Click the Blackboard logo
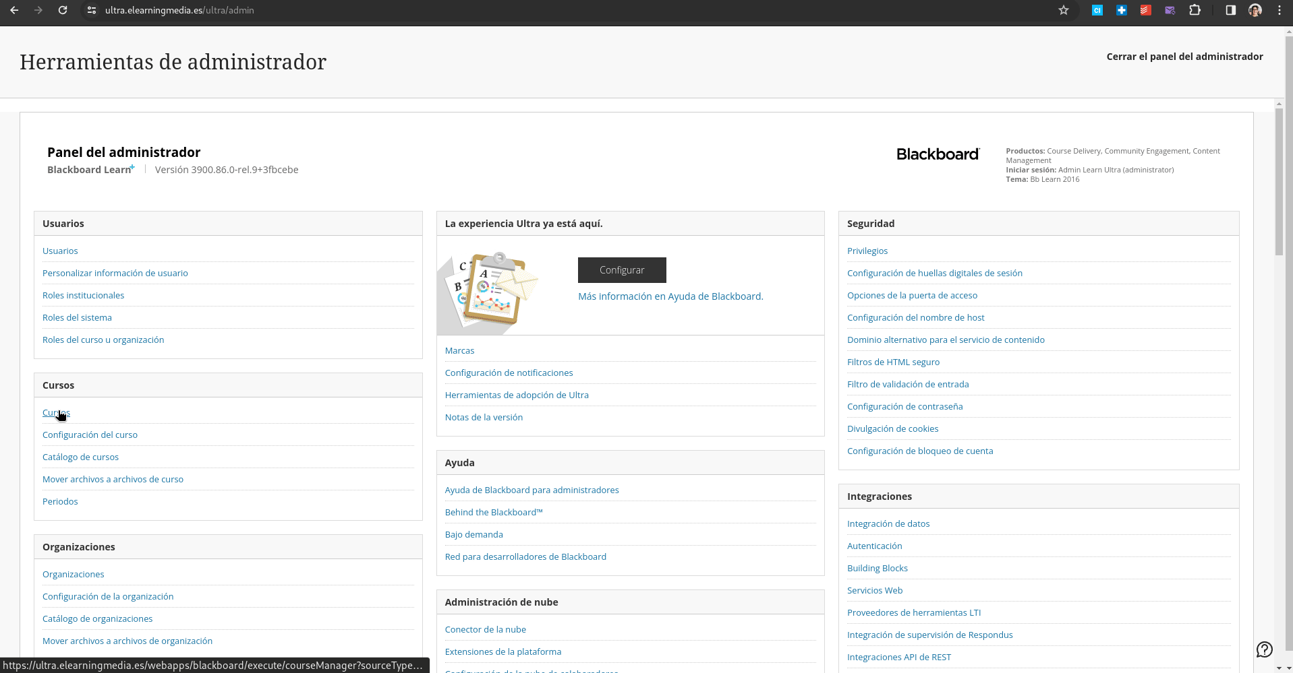The width and height of the screenshot is (1293, 673). point(938,154)
